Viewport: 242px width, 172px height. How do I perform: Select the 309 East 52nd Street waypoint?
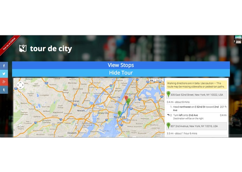tap(197, 95)
